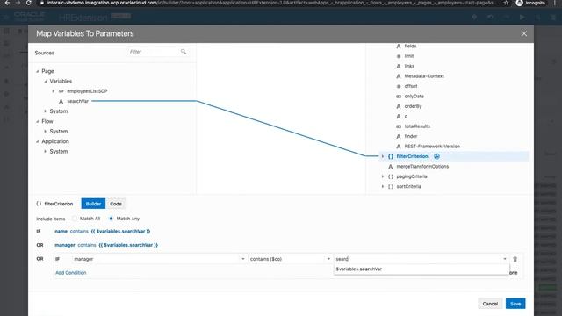The image size is (562, 316).
Task: Click the Add Condition link
Action: 70,273
